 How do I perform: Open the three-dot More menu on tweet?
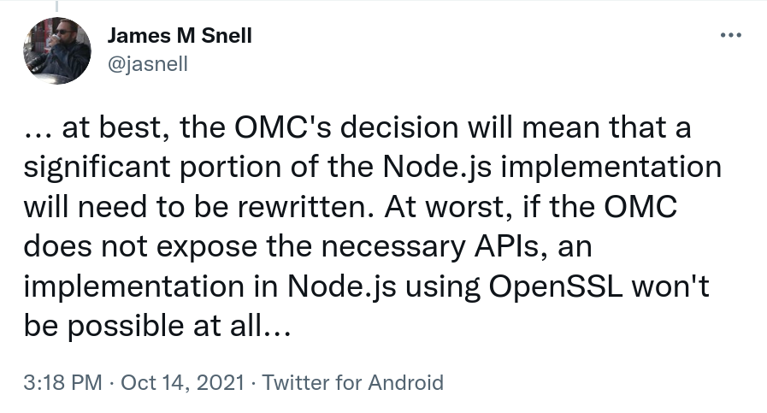click(x=731, y=35)
